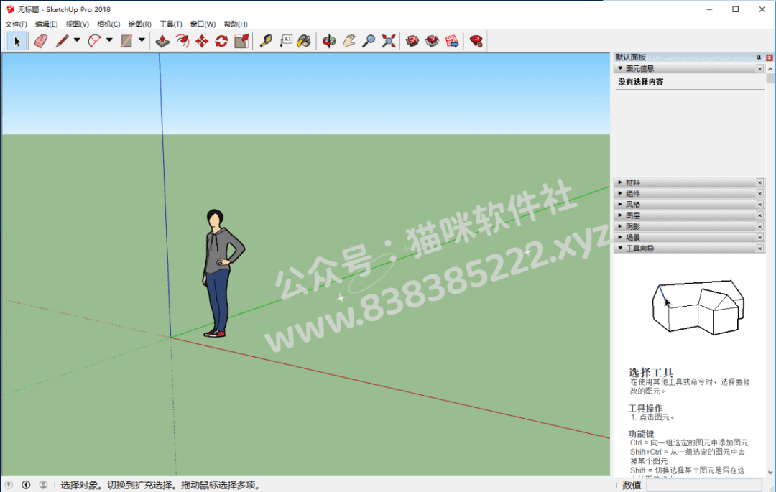This screenshot has width=776, height=492.
Task: Click the 没有选择内容 text
Action: (640, 82)
